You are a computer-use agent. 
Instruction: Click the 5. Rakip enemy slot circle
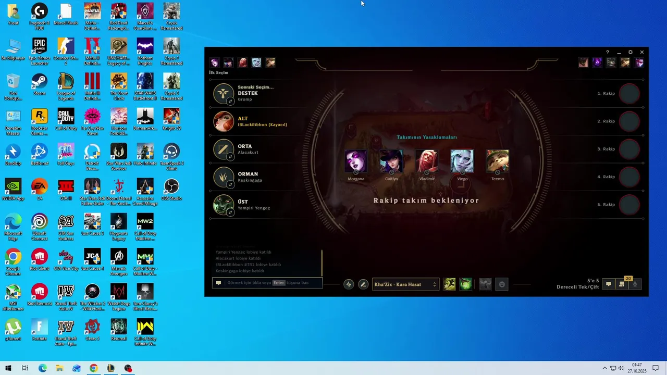[x=629, y=205]
